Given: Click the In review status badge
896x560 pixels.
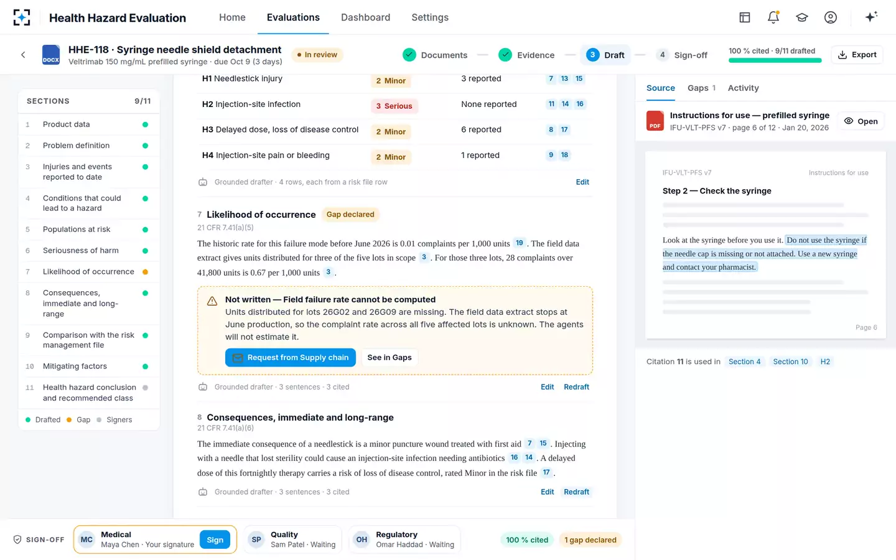Looking at the screenshot, I should tap(317, 55).
